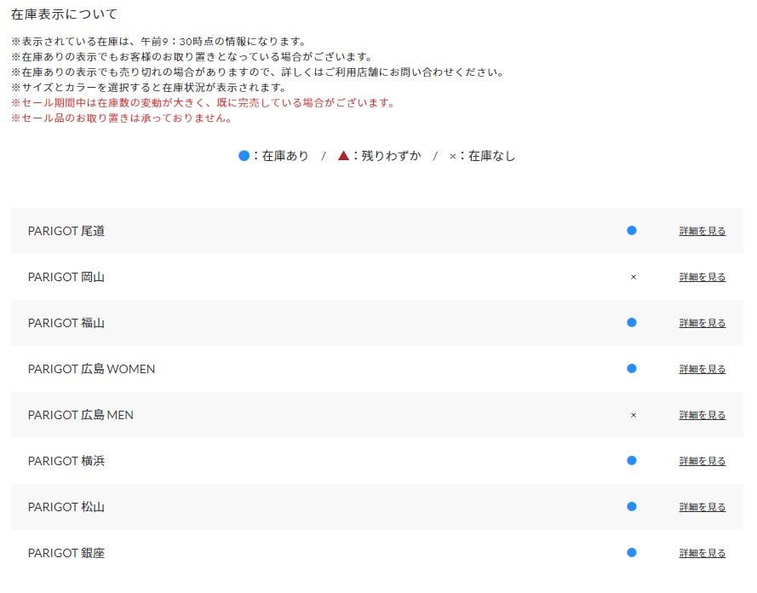Image resolution: width=757 pixels, height=593 pixels.
Task: Click the red triangle 残りわずか legend icon
Action: pyautogui.click(x=343, y=156)
